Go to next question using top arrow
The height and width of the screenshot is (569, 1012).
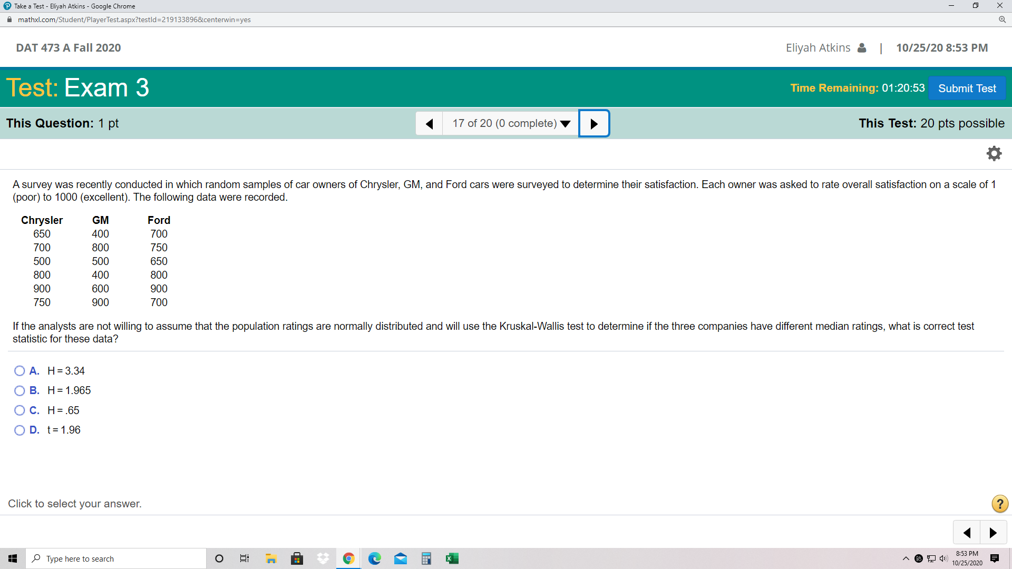594,124
